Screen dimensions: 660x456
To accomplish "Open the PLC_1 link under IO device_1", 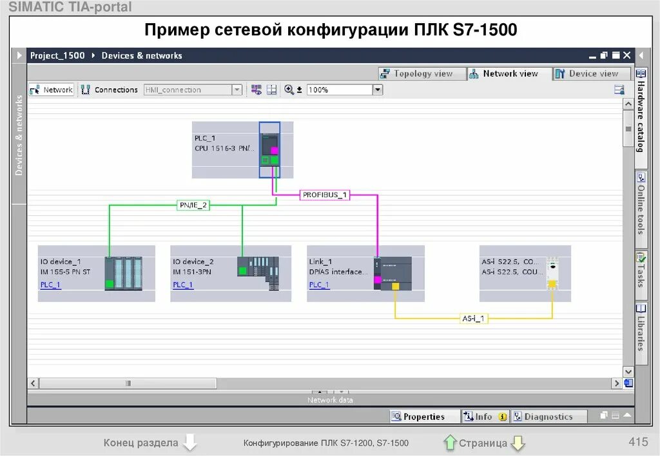I will (x=50, y=285).
